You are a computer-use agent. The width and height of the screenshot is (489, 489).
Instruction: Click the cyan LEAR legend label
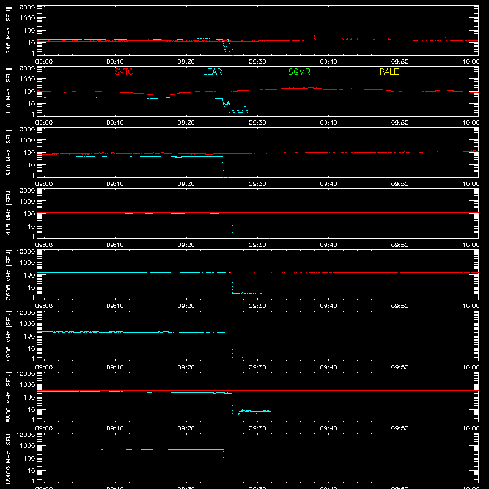point(212,72)
